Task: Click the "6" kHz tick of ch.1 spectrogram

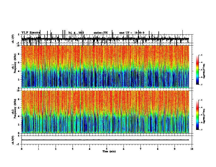Action: pos(19,63)
